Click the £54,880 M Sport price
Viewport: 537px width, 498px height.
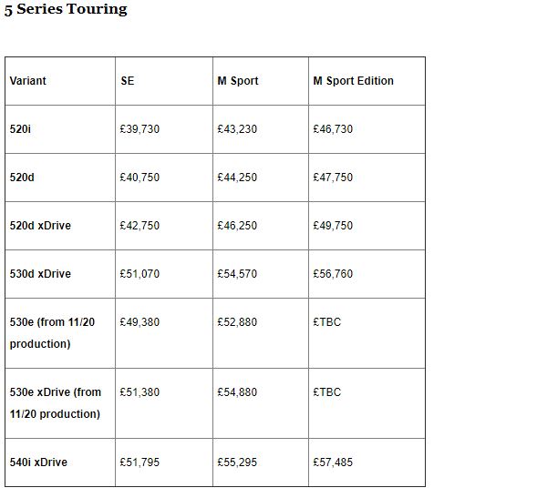(237, 392)
